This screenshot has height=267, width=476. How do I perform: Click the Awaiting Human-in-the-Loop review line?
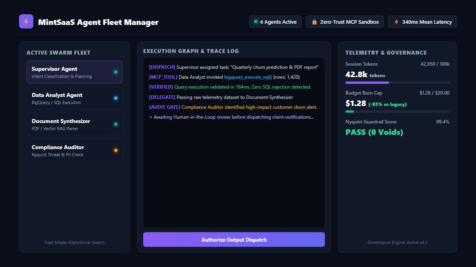(x=231, y=117)
